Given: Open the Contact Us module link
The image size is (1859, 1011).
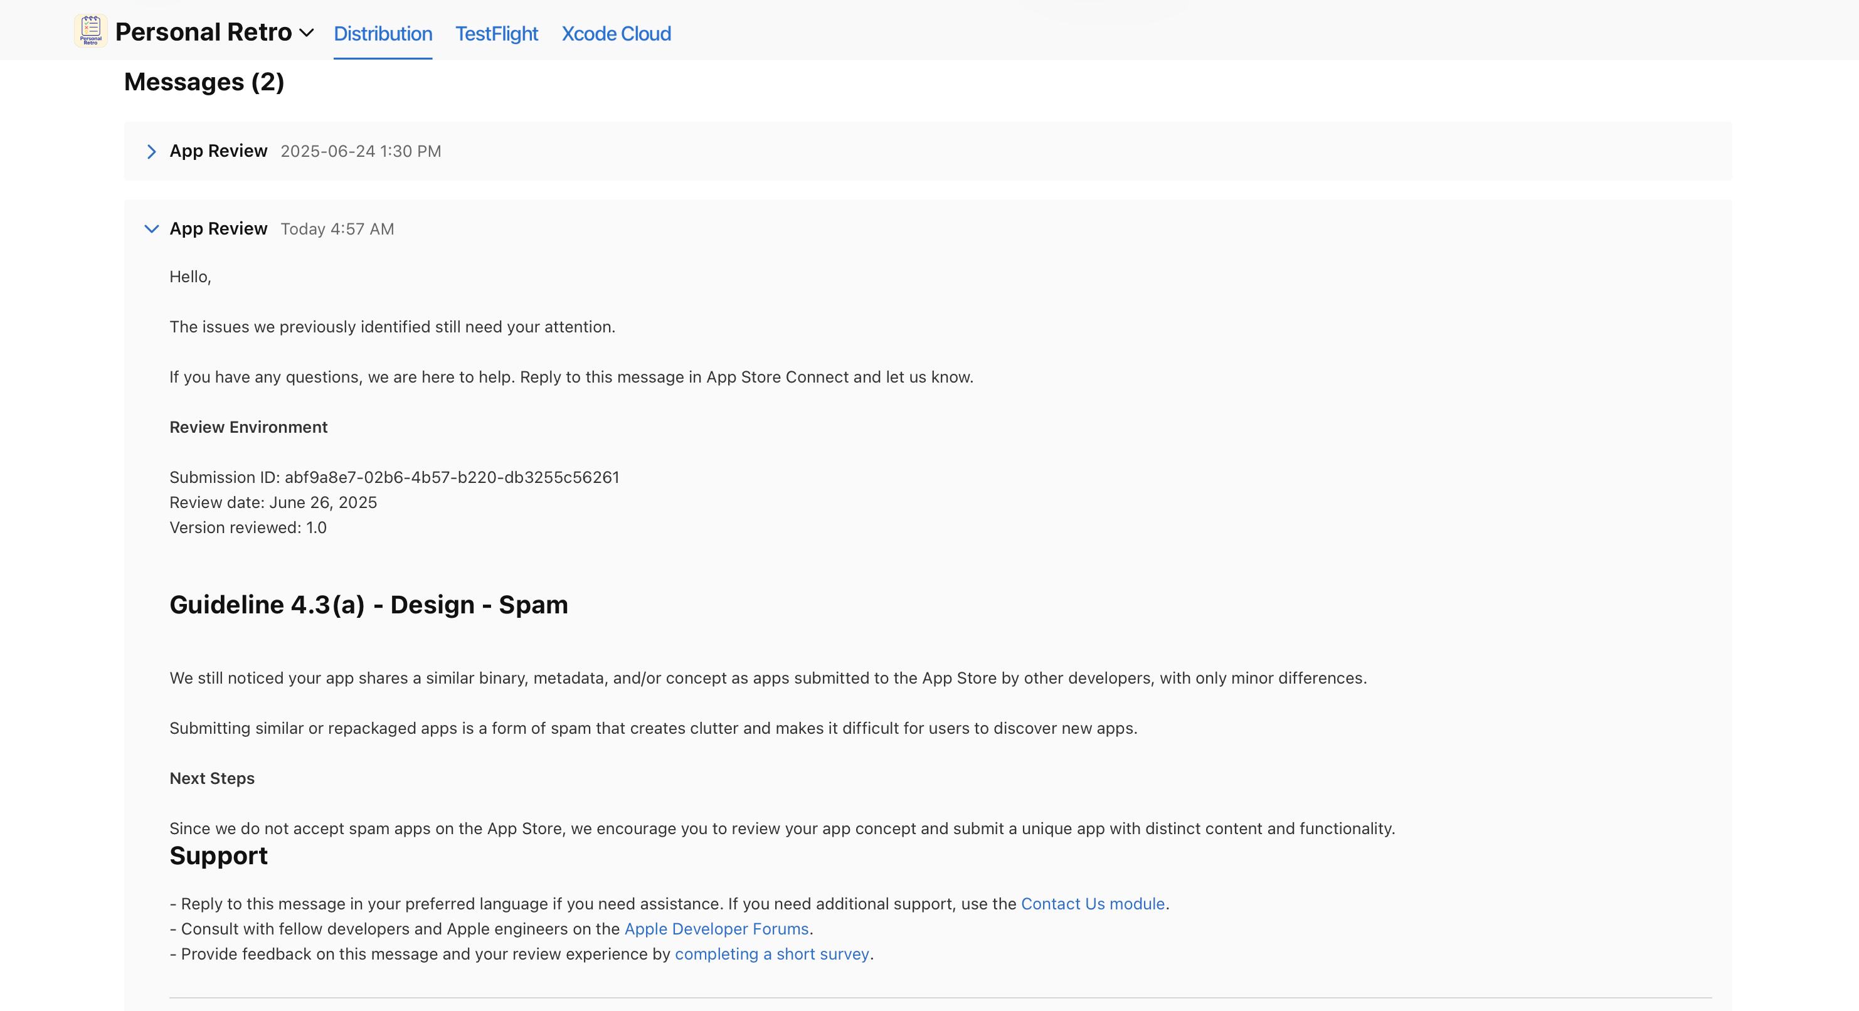Looking at the screenshot, I should coord(1093,904).
